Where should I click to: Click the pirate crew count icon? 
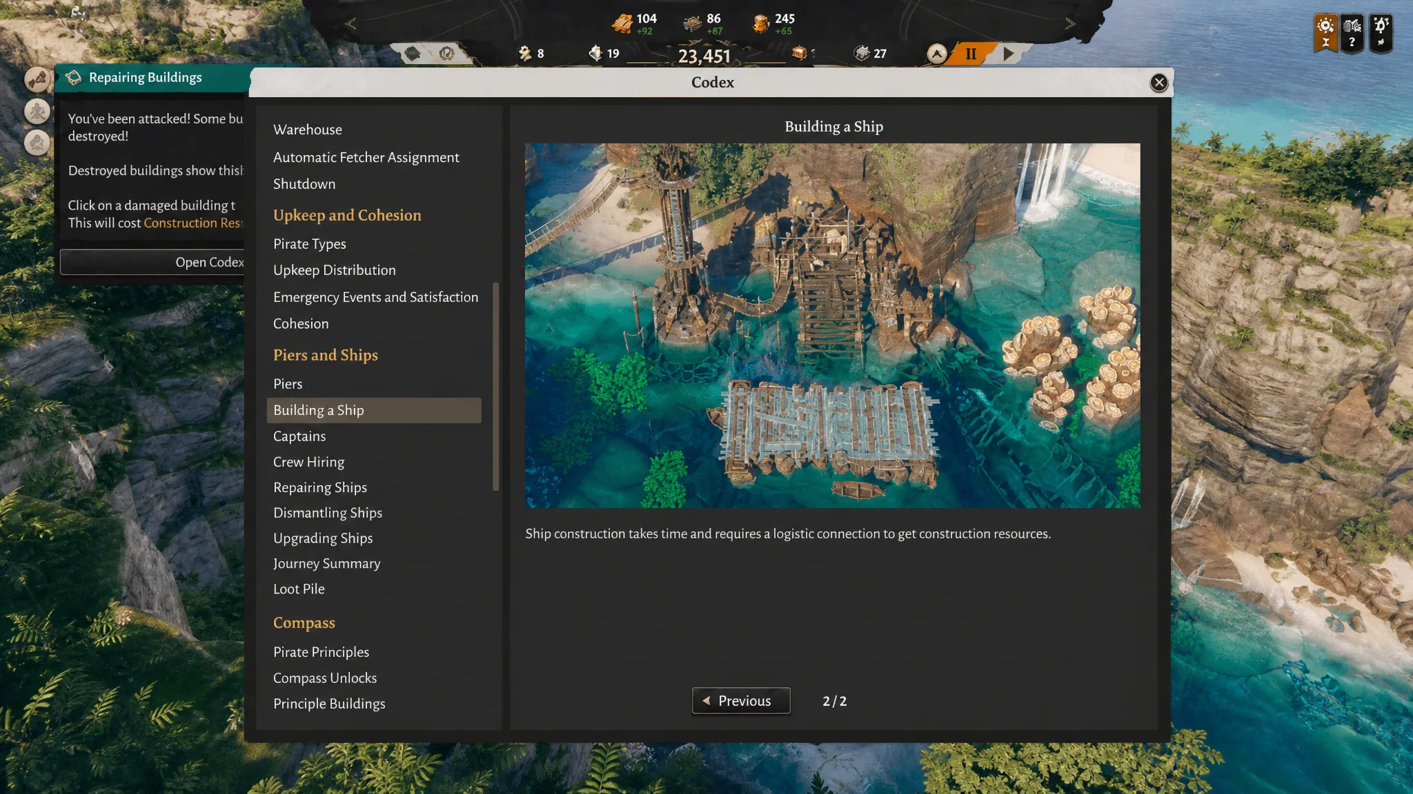tap(525, 53)
